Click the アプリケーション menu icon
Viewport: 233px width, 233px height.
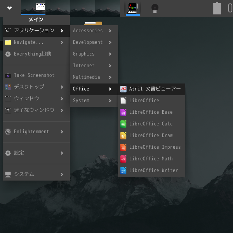tap(8, 30)
